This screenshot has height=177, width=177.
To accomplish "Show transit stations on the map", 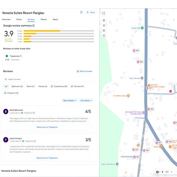I will [104, 21].
